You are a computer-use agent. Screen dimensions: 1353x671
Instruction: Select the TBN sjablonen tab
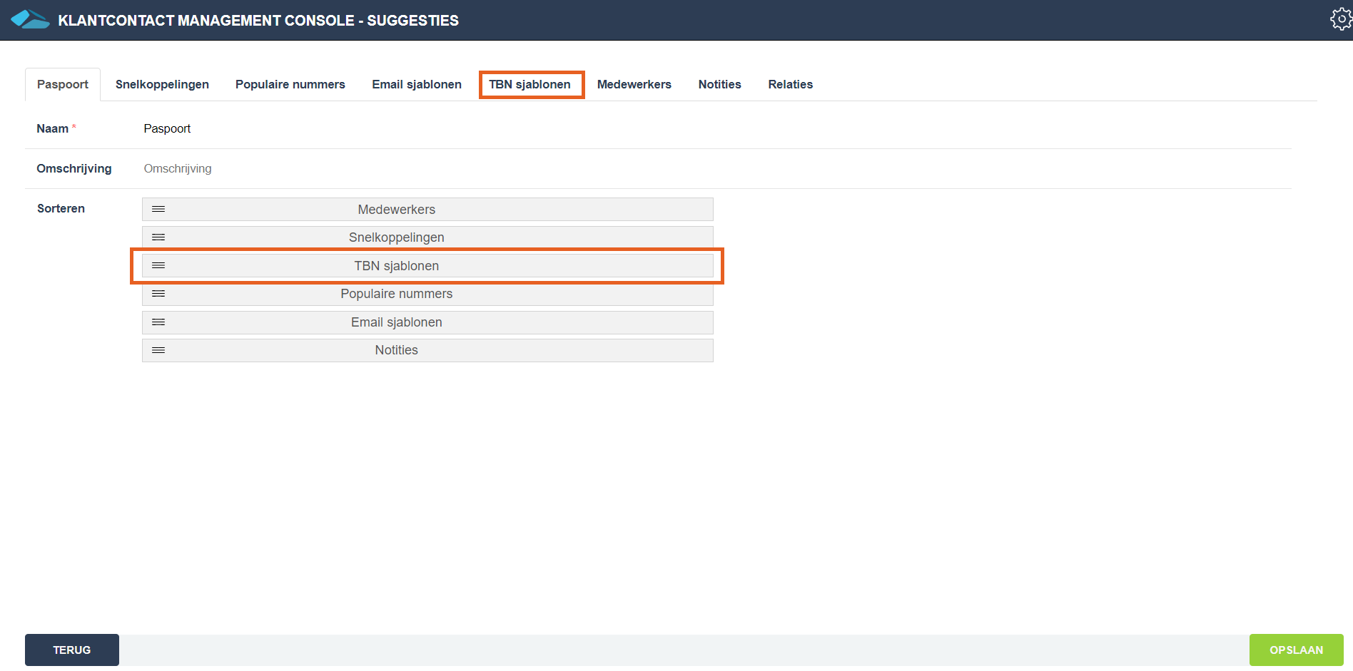click(530, 84)
